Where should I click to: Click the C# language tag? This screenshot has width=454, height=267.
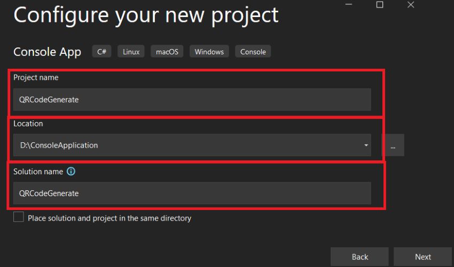tap(101, 52)
